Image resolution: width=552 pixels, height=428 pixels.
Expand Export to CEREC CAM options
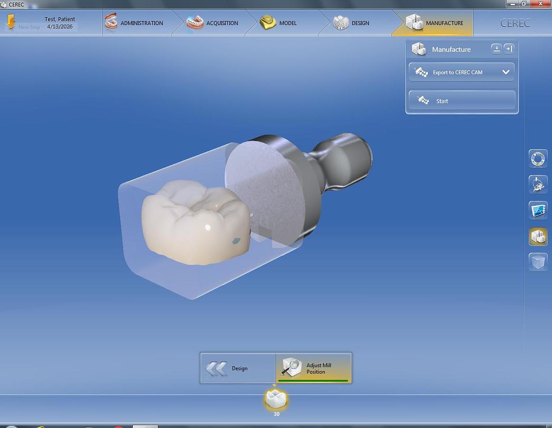pyautogui.click(x=506, y=72)
